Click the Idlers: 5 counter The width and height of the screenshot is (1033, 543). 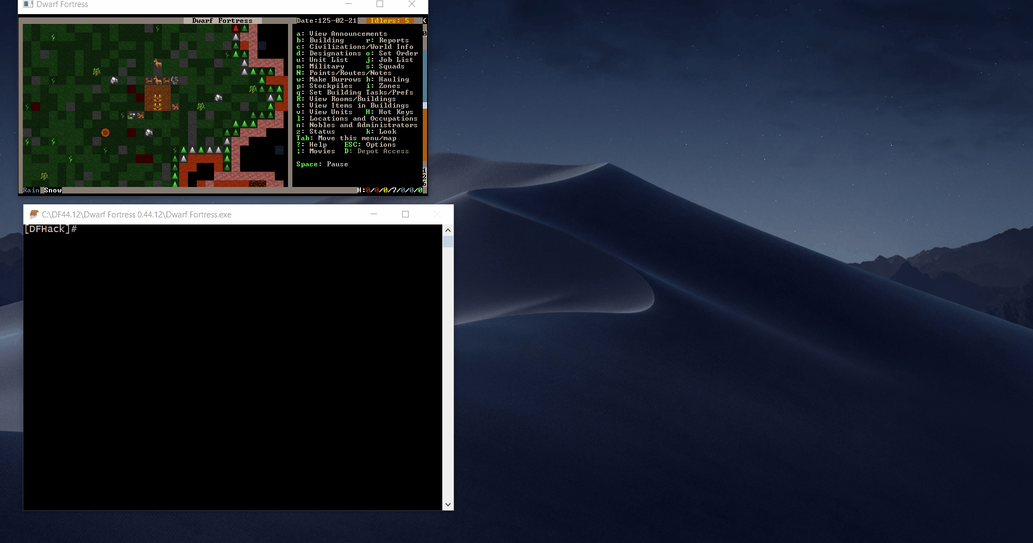click(x=390, y=21)
